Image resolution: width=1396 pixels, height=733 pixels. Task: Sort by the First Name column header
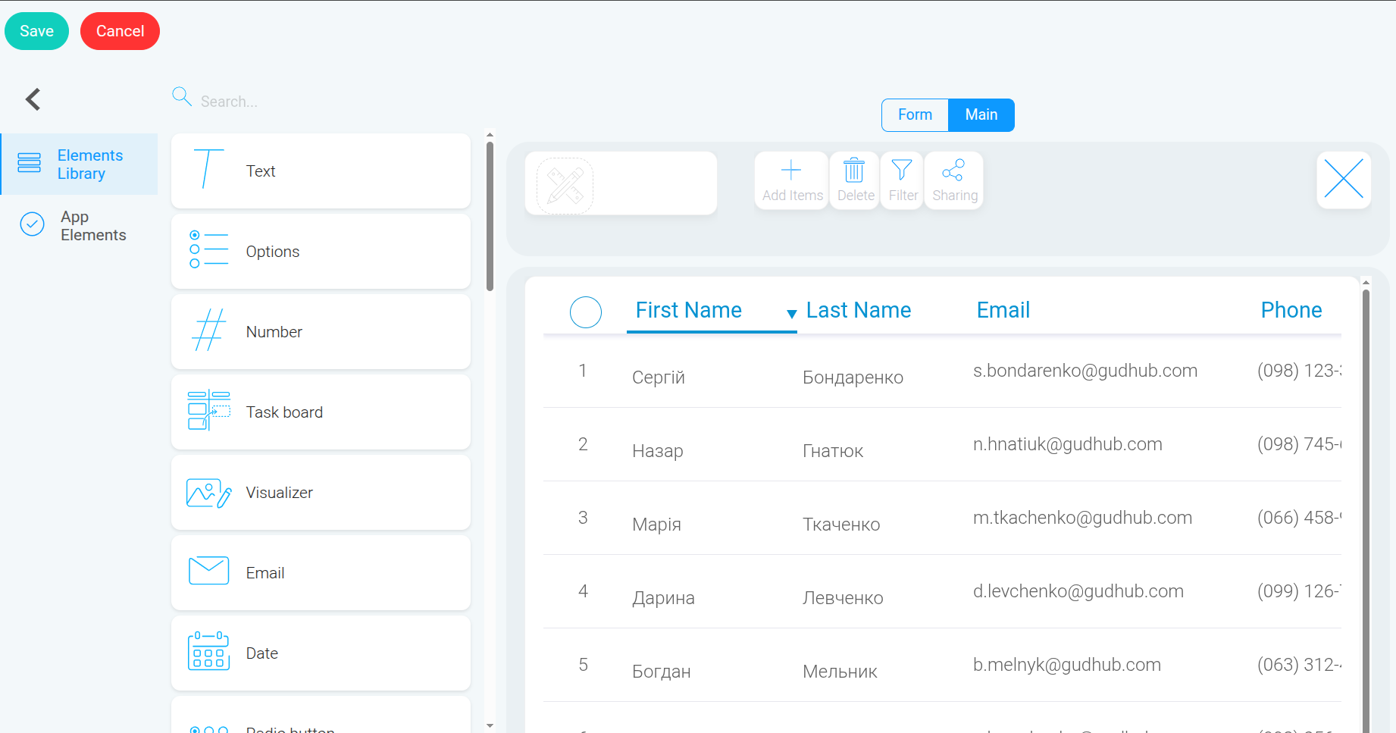coord(688,310)
